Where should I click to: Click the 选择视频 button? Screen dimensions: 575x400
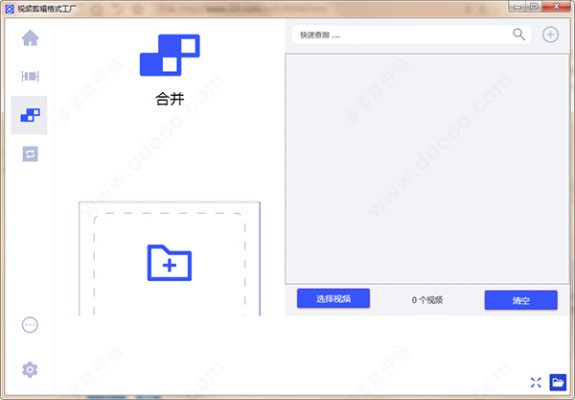coord(333,298)
